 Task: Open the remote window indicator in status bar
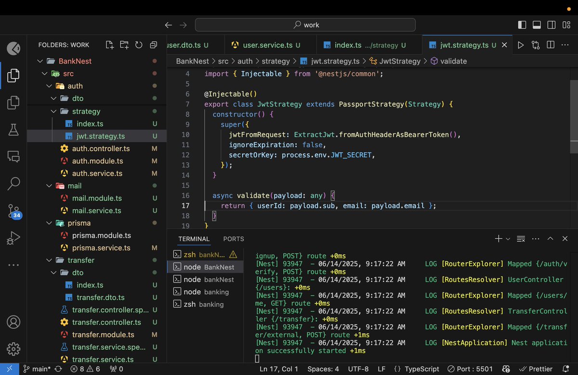point(10,369)
